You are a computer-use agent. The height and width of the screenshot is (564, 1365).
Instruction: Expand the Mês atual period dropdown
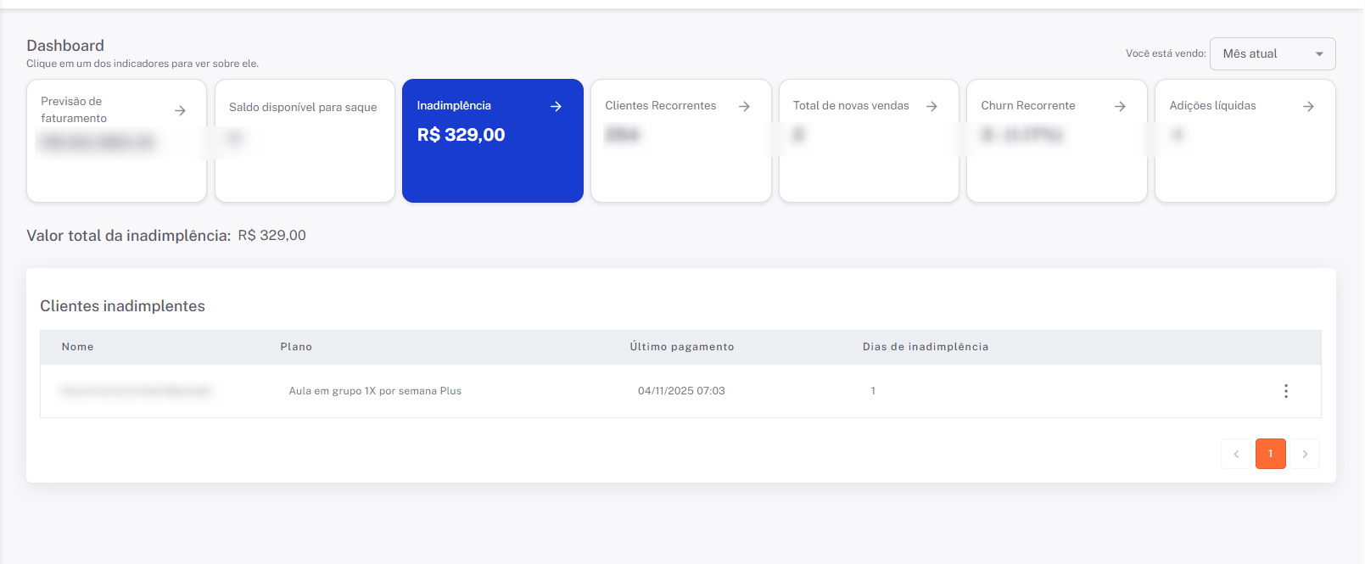tap(1272, 53)
